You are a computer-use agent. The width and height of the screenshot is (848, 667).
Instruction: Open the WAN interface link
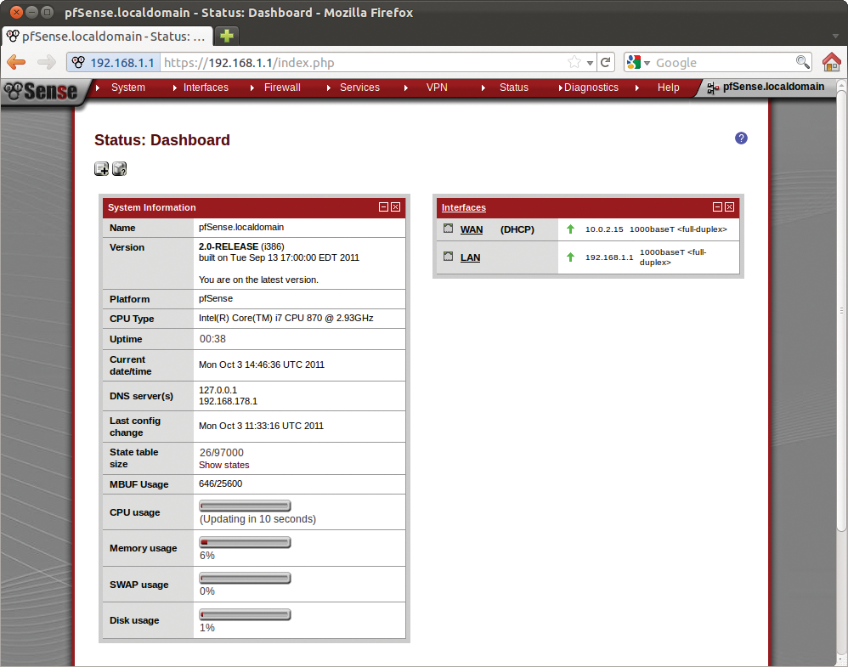click(471, 229)
